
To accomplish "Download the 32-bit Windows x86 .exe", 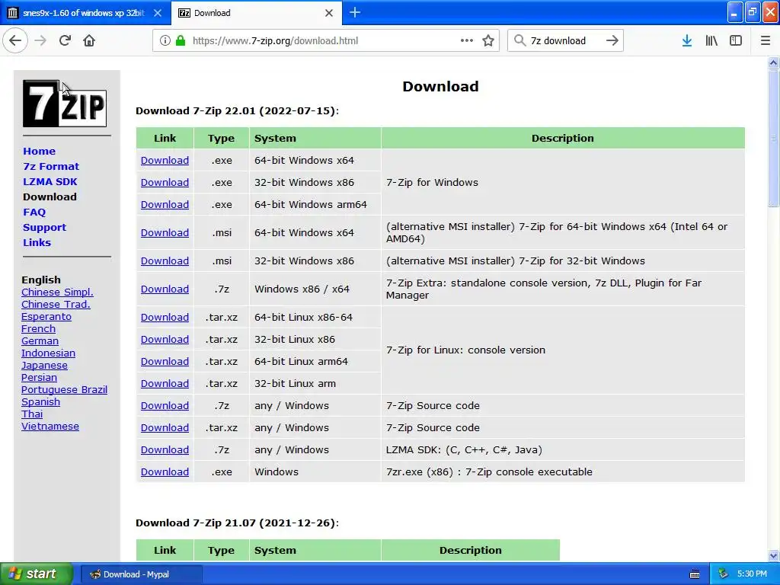I will [x=165, y=183].
